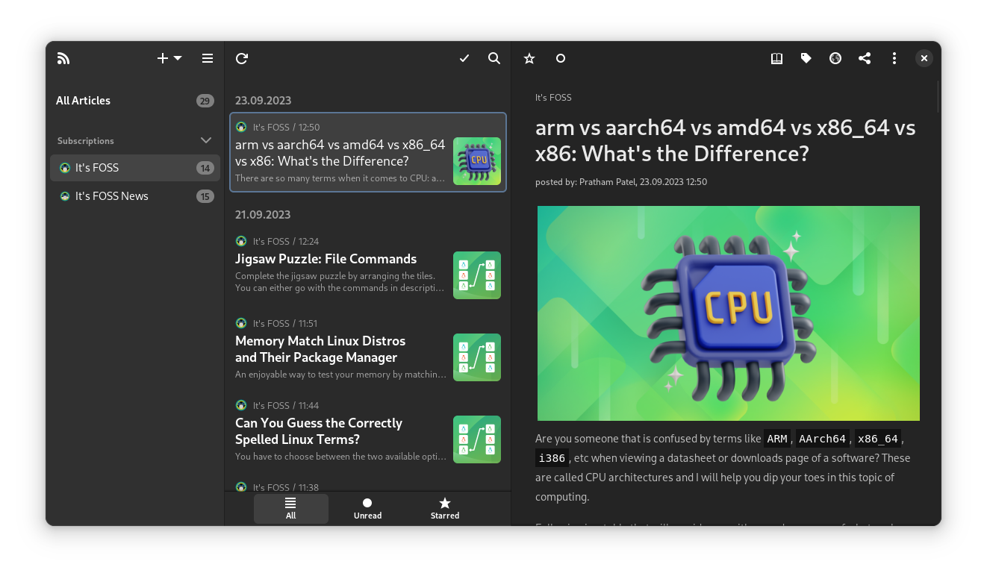Click the RSS logo icon top left

pos(63,58)
